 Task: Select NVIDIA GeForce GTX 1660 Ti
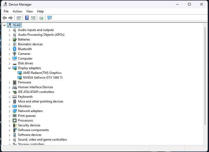click(43, 78)
